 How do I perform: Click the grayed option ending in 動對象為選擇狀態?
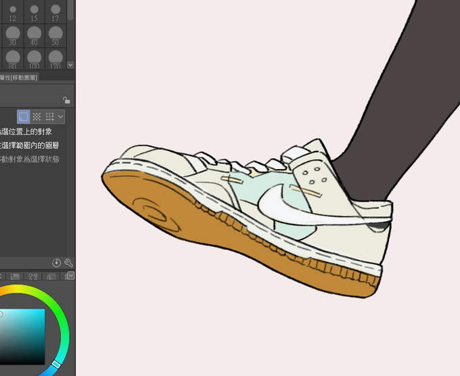(29, 159)
